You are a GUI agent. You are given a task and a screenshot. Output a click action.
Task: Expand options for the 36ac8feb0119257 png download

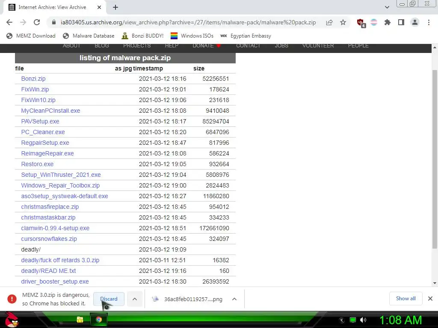pyautogui.click(x=234, y=299)
